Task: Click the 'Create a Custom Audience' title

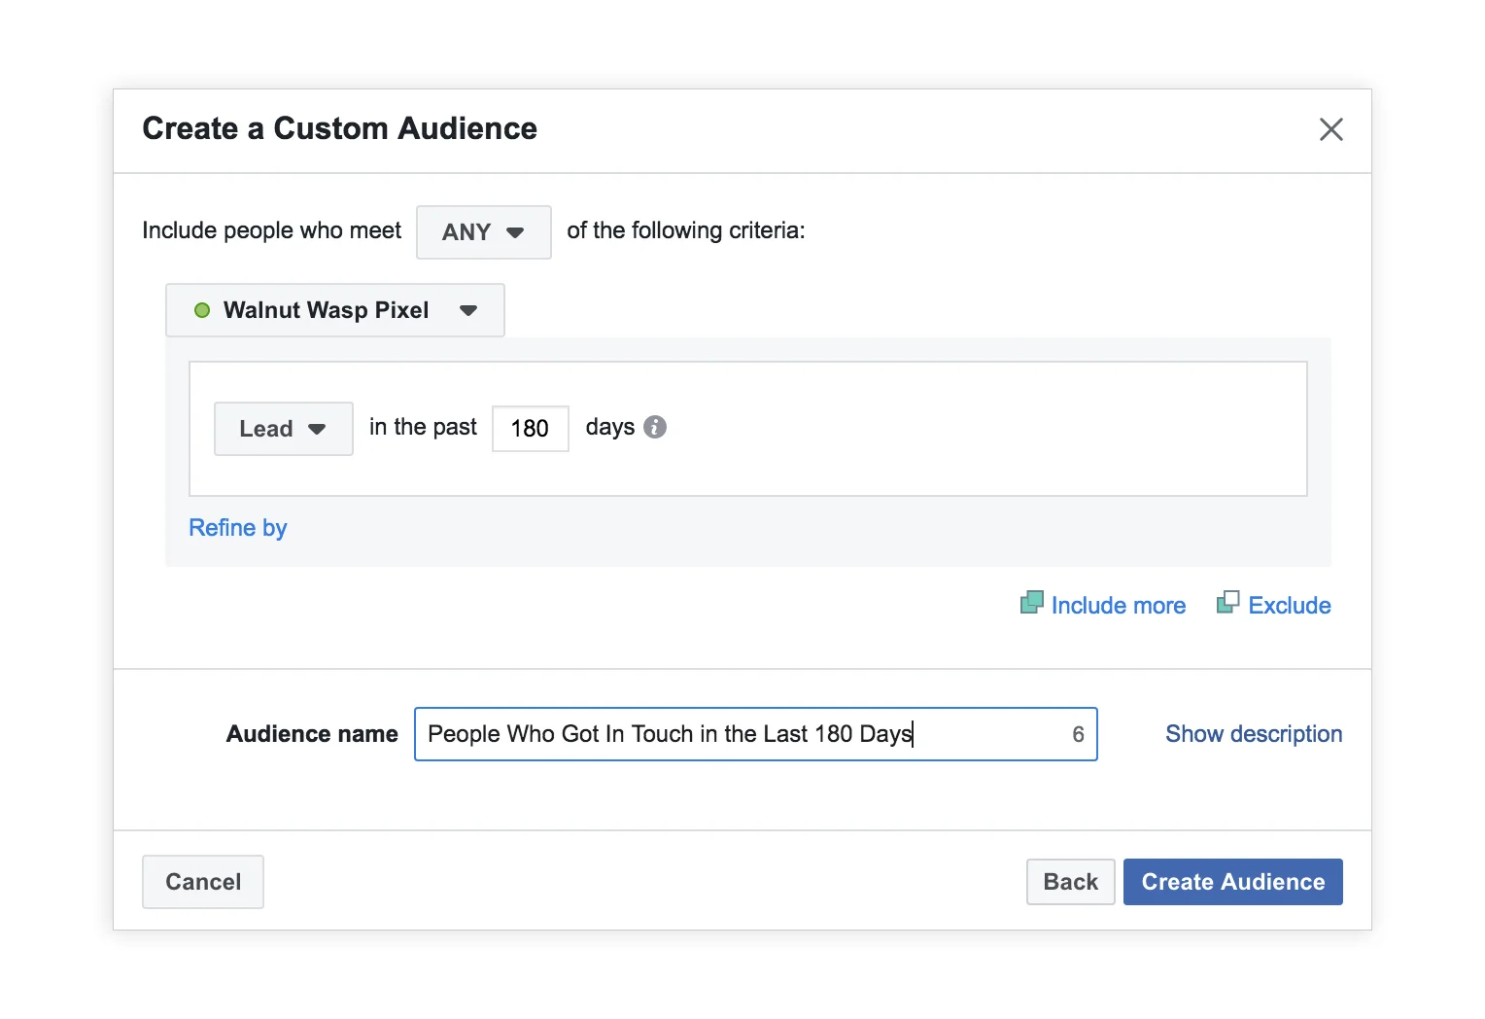Action: pyautogui.click(x=339, y=128)
